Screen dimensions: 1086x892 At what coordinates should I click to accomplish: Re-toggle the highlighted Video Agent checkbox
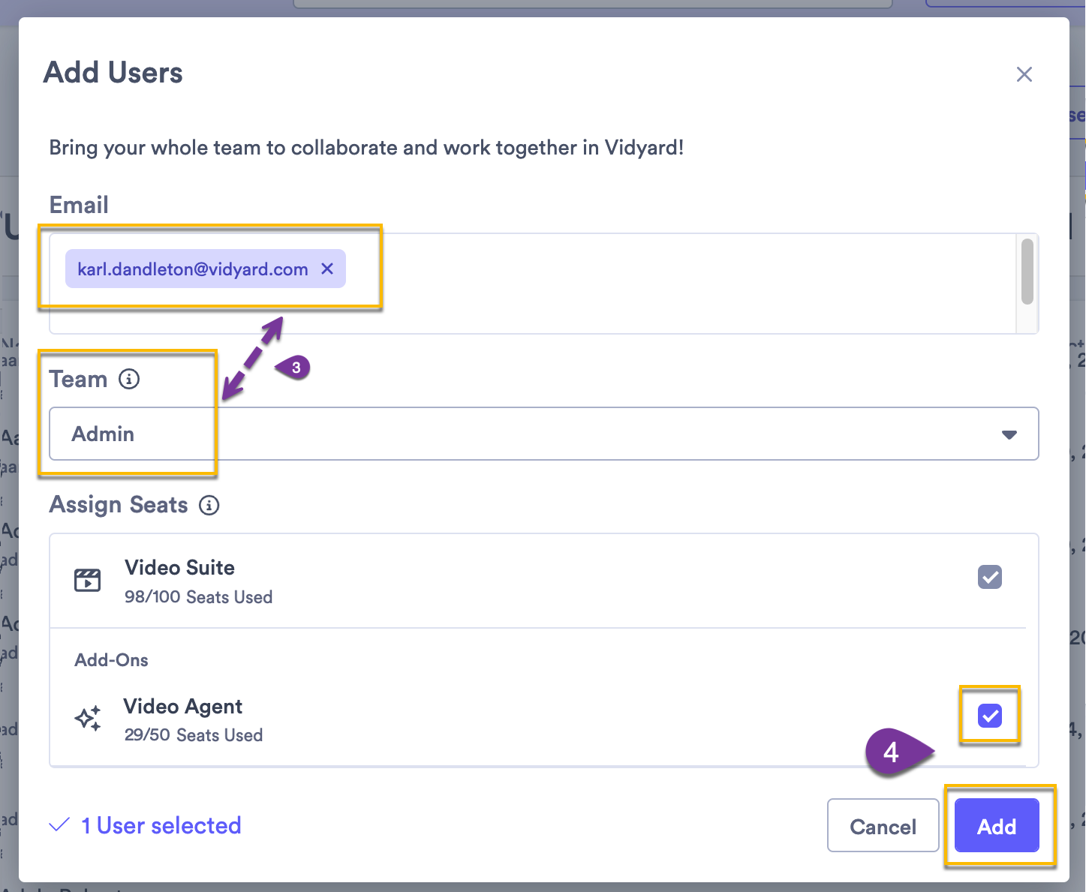(x=990, y=716)
